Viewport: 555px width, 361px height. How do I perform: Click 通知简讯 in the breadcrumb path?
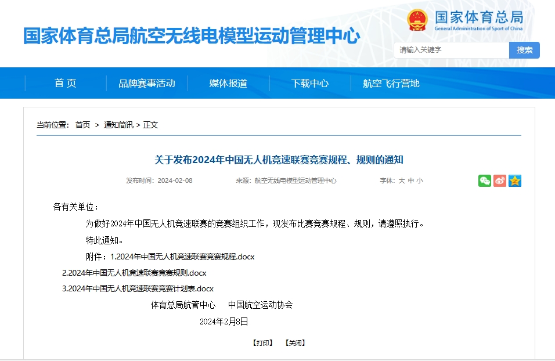coord(118,125)
